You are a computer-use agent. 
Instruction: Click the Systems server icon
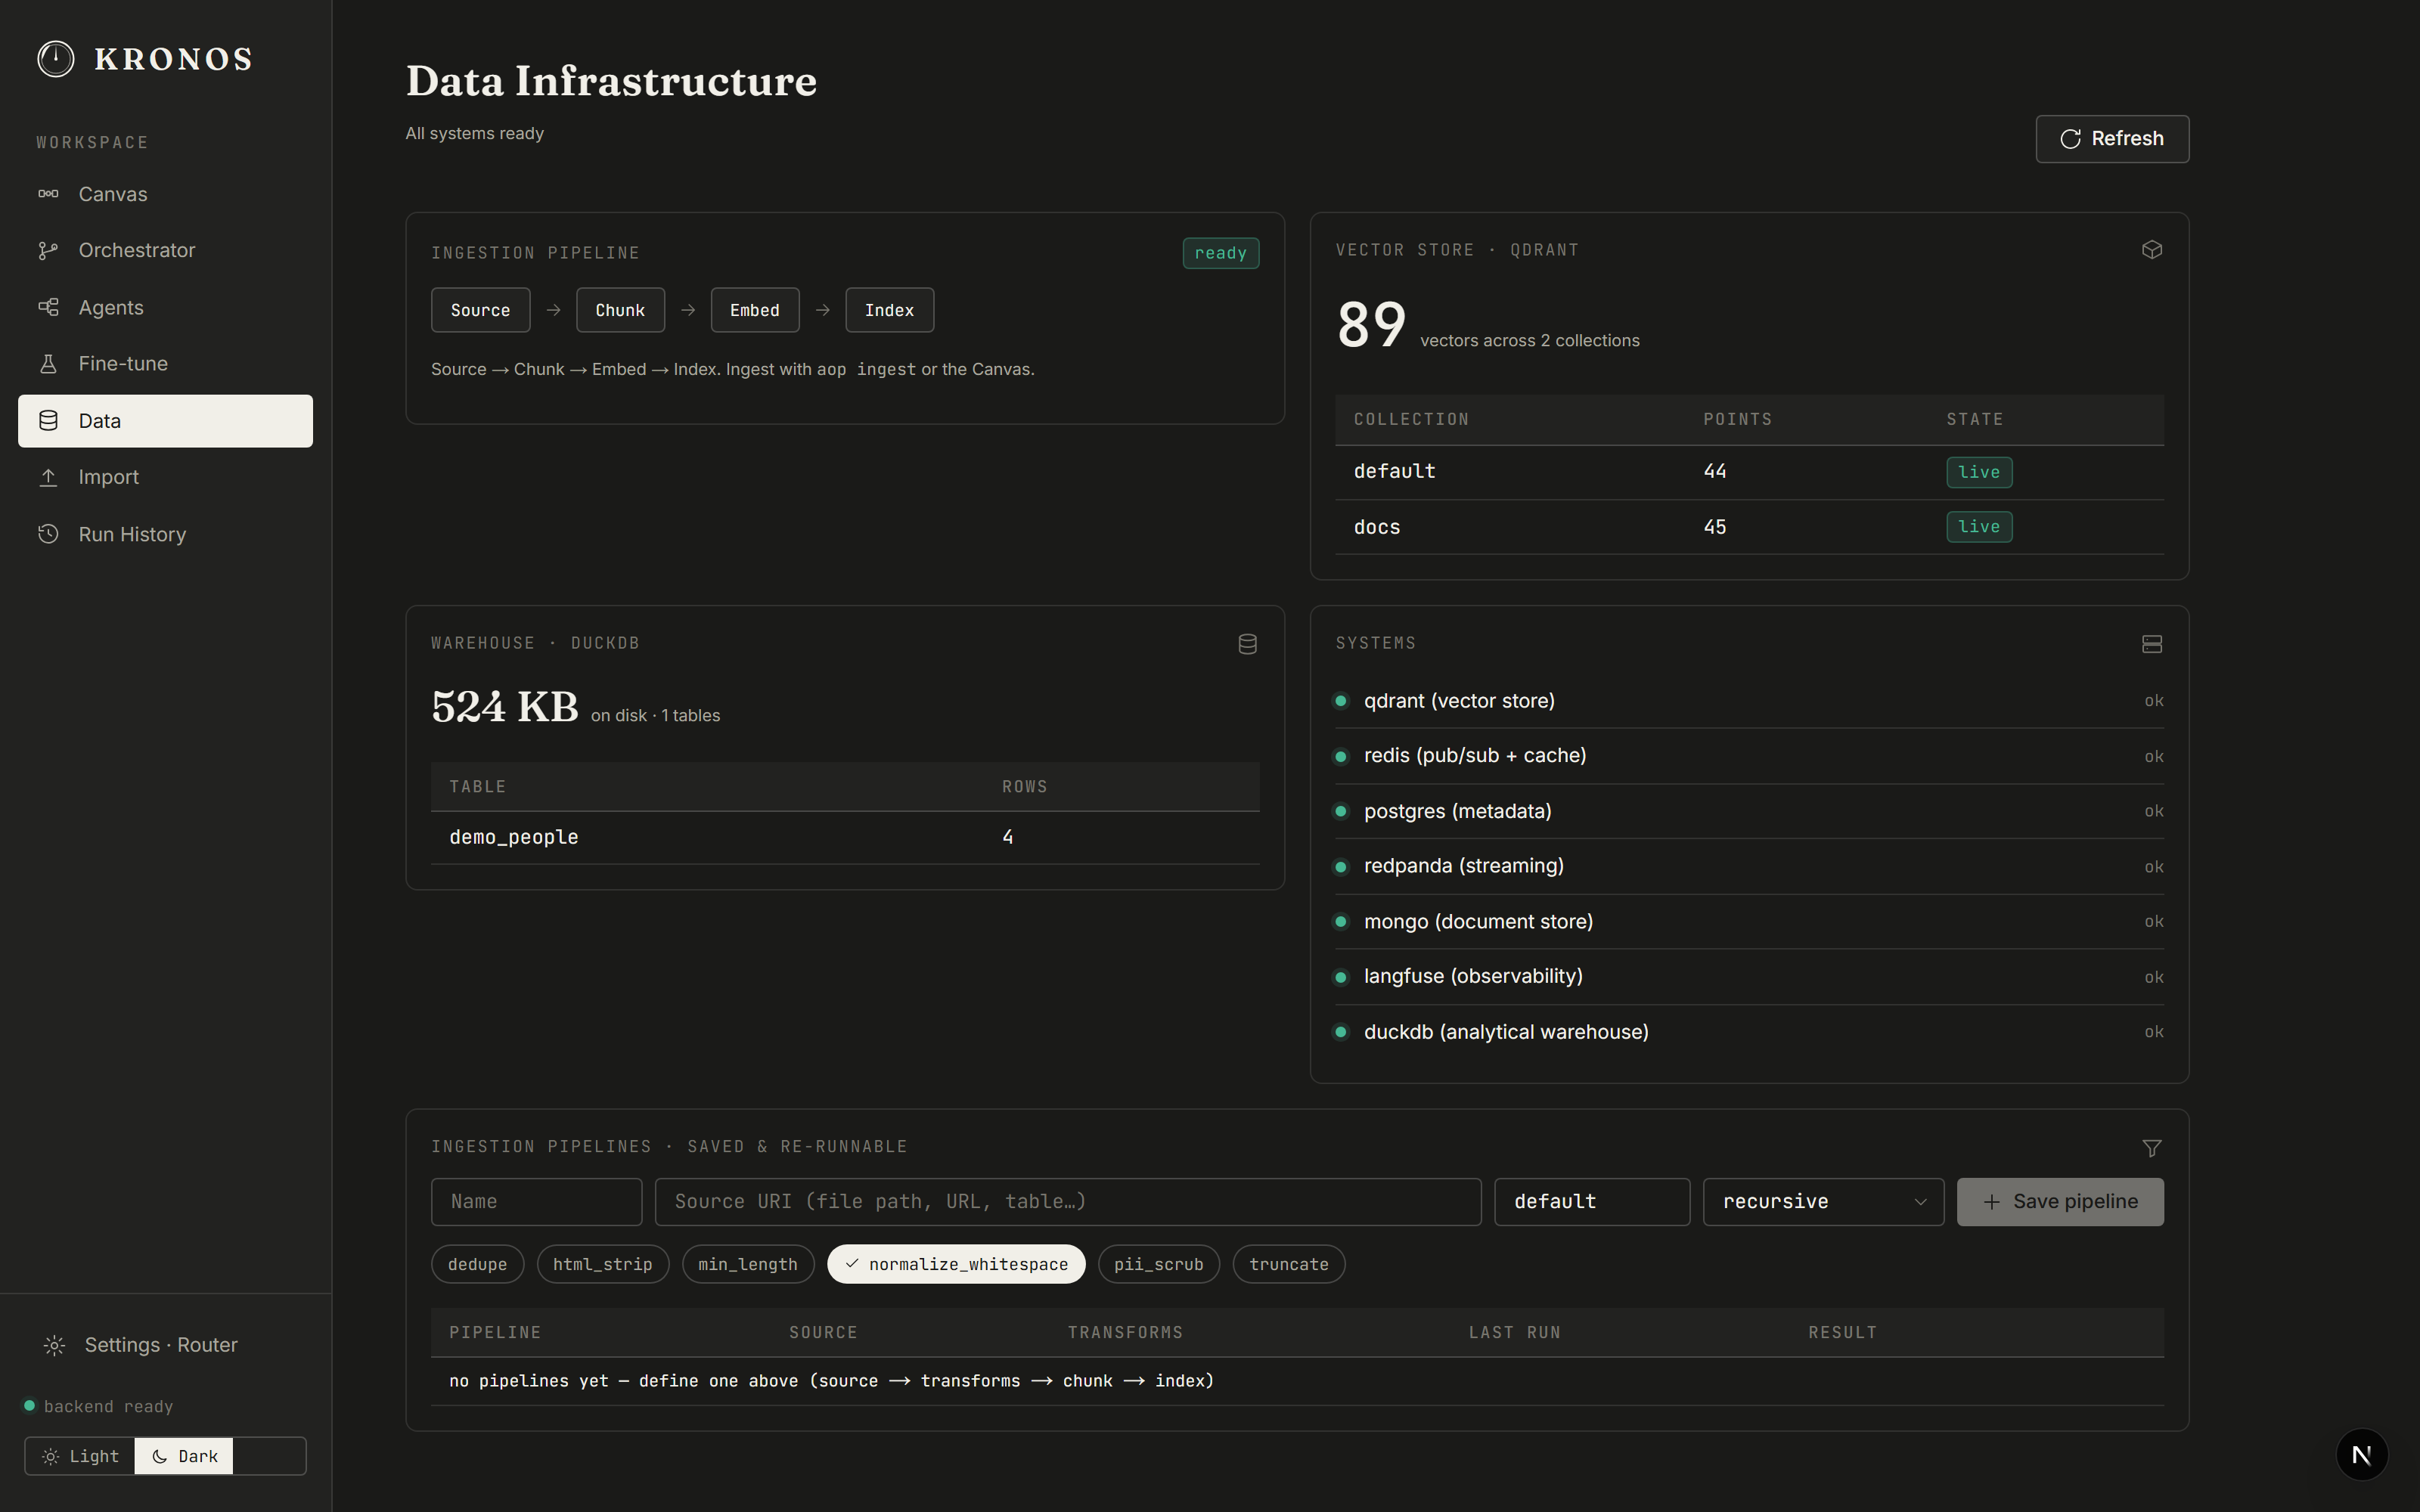click(2152, 644)
